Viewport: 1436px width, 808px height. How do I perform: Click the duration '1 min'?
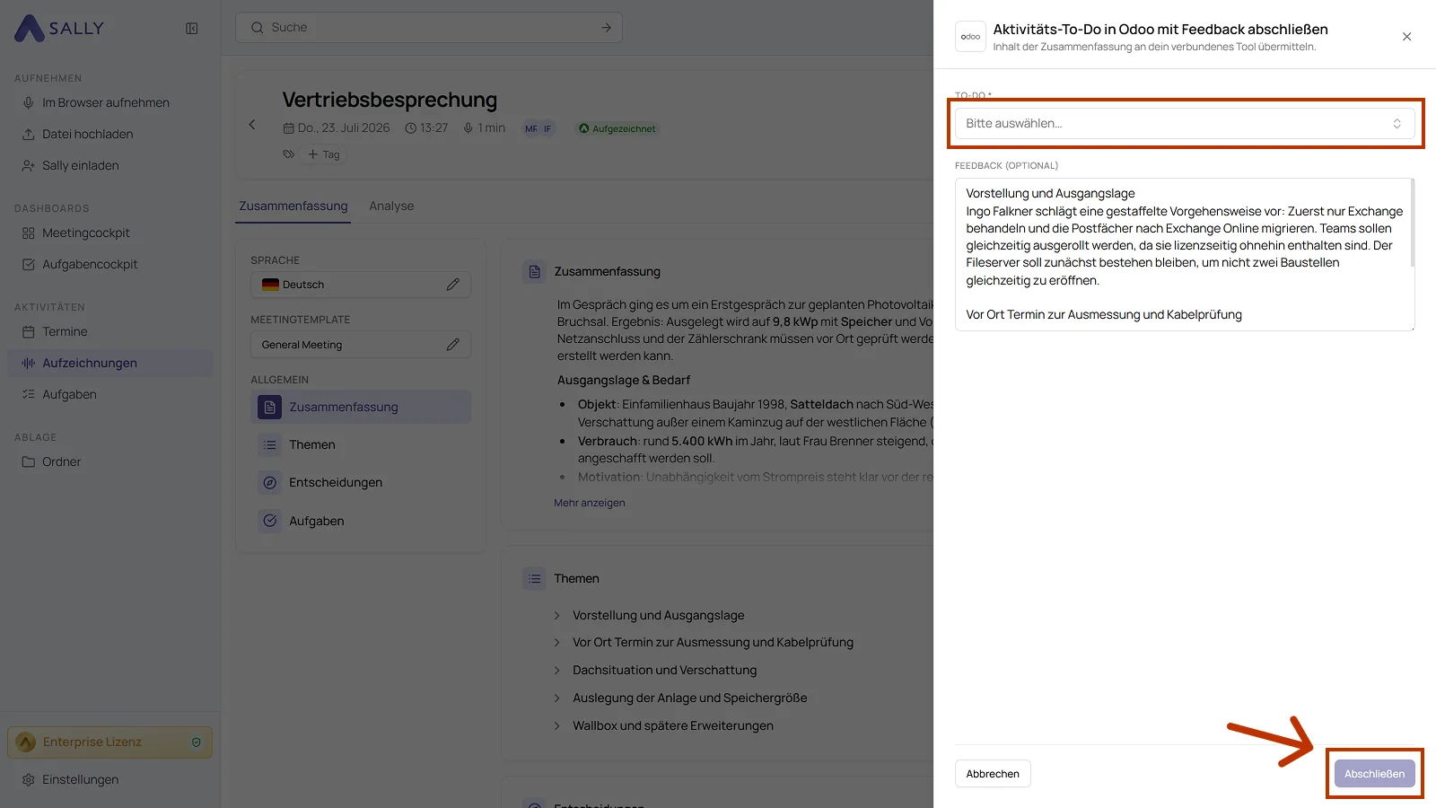(485, 128)
